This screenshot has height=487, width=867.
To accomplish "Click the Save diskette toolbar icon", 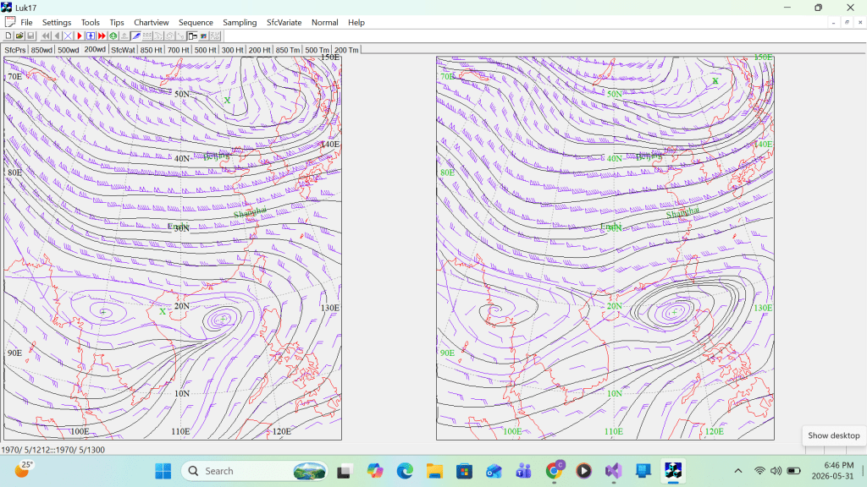I will [x=30, y=36].
